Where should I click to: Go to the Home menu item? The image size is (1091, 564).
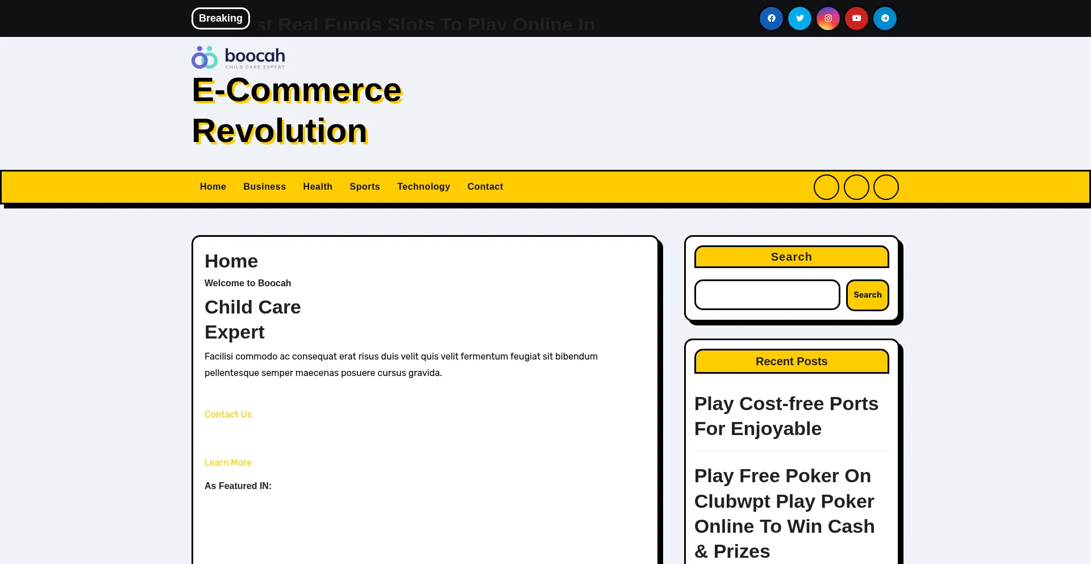213,186
